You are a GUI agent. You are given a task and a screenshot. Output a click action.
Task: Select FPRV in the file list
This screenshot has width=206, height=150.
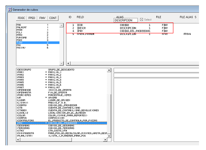38,35
